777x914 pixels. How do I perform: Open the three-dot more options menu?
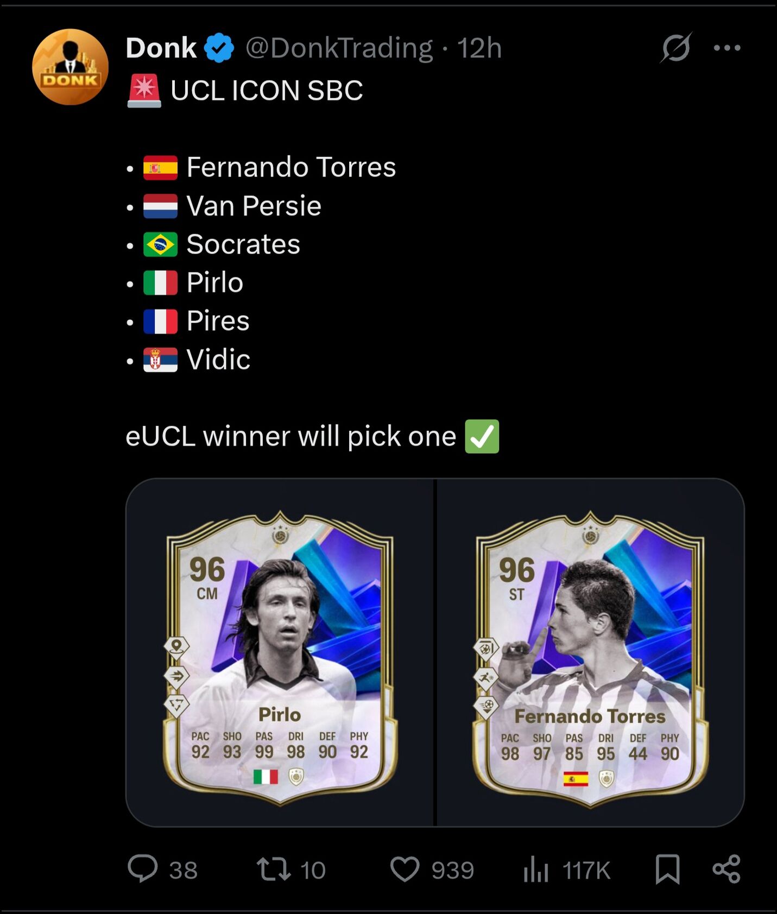tap(727, 48)
